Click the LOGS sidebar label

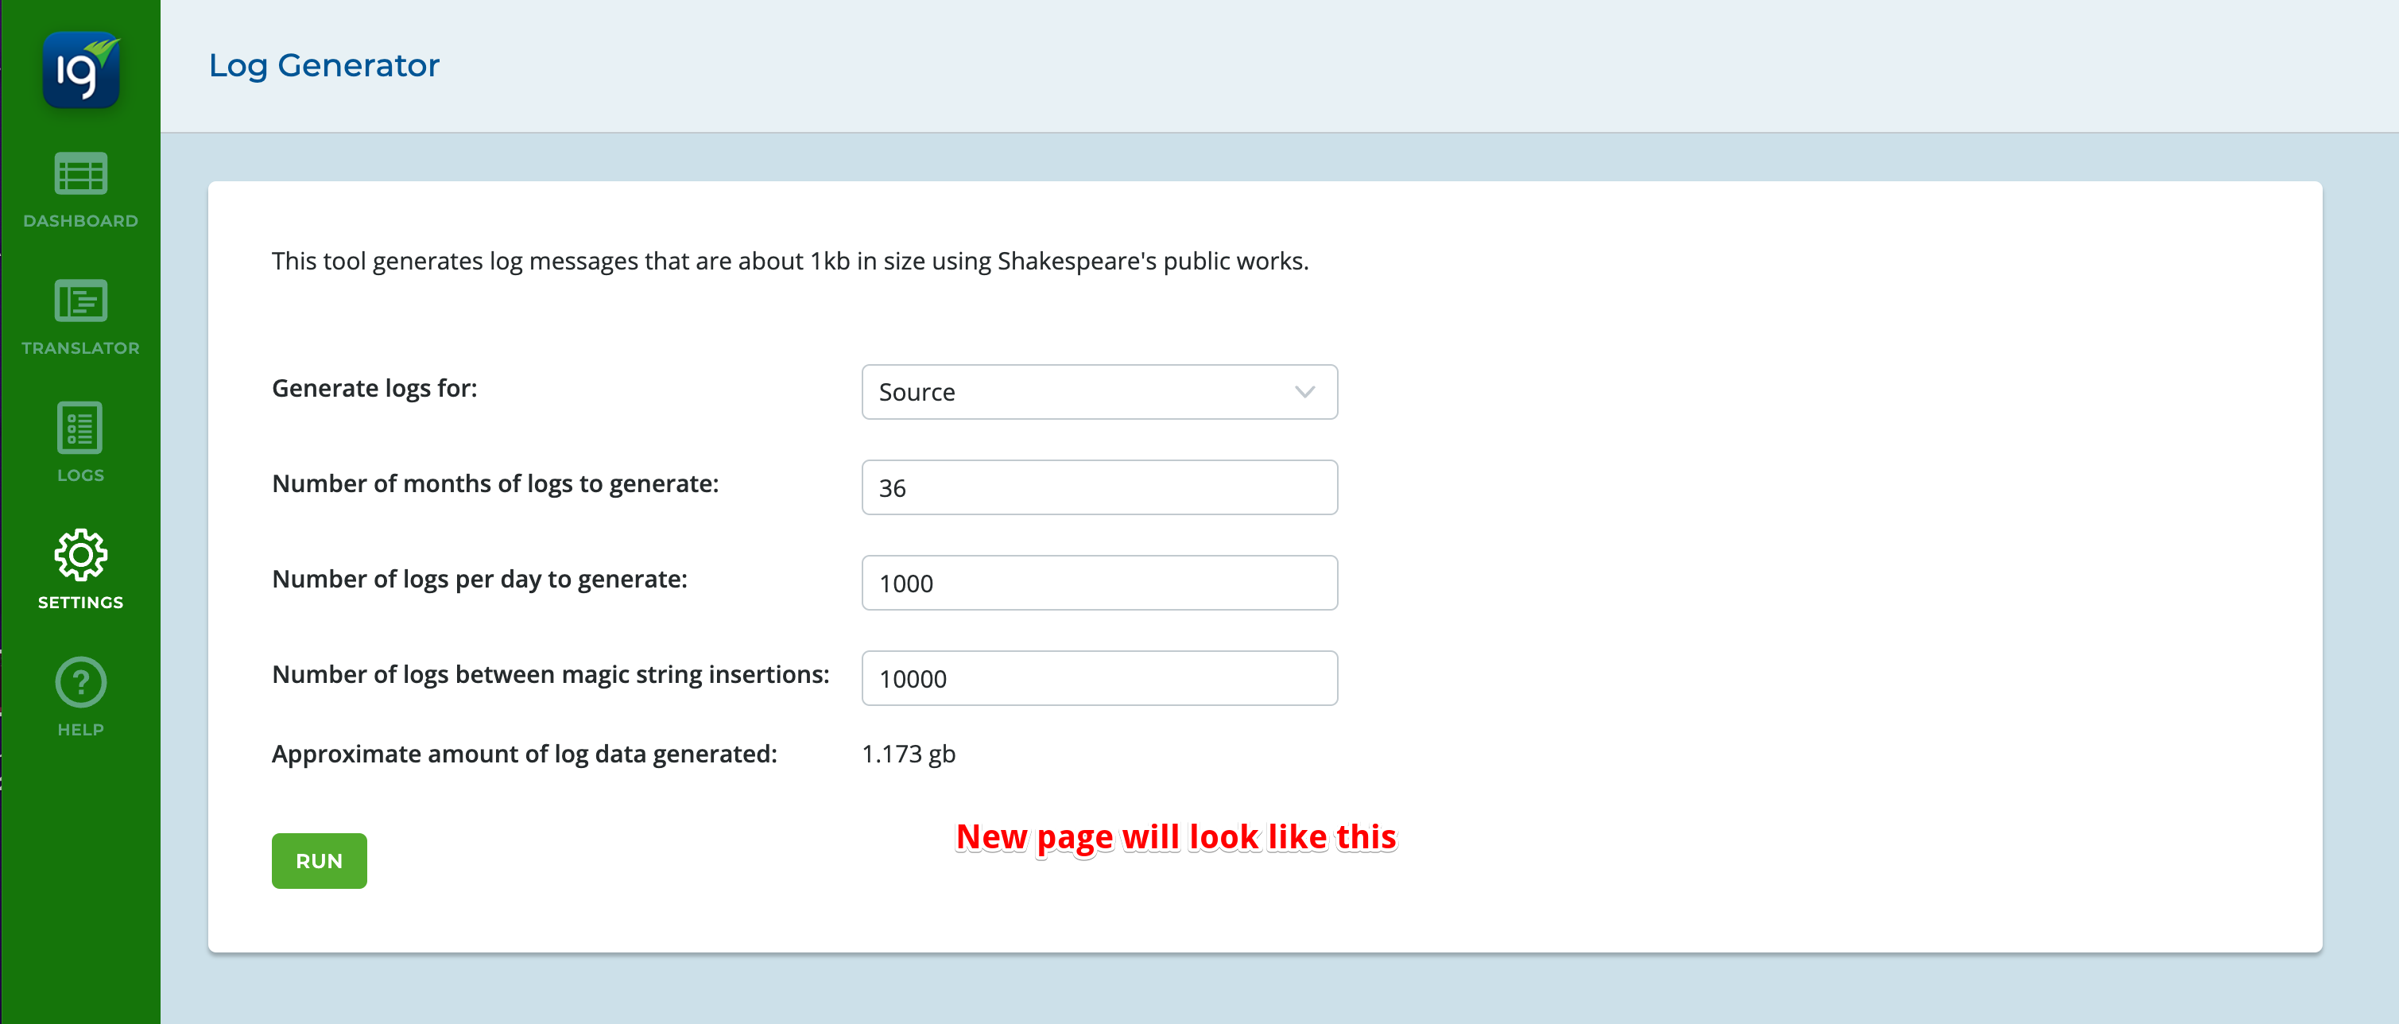[81, 475]
